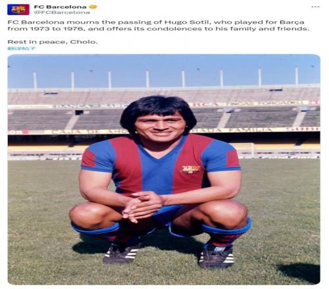Click the gold verified badge
This screenshot has width=329, height=289.
click(x=93, y=7)
